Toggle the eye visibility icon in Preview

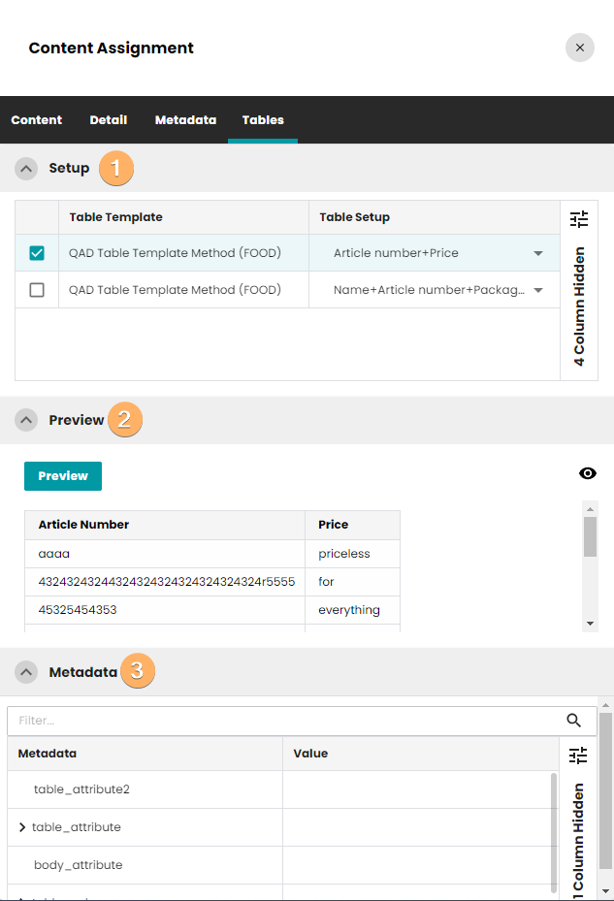587,473
